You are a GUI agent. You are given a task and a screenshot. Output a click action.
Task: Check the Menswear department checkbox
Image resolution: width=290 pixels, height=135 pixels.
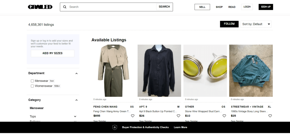32,81
